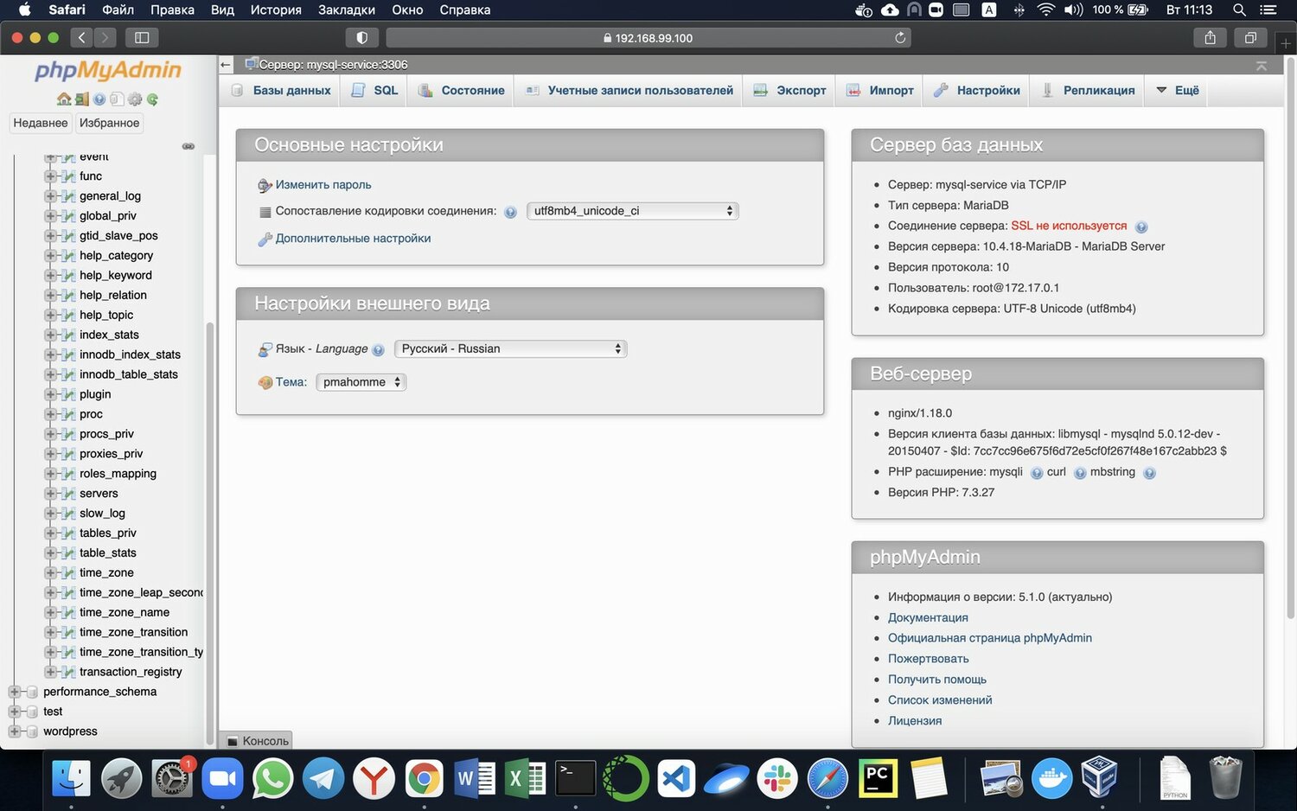Screen dimensions: 1297x811
Task: Click the help icon after the curl extension
Action: (1080, 473)
